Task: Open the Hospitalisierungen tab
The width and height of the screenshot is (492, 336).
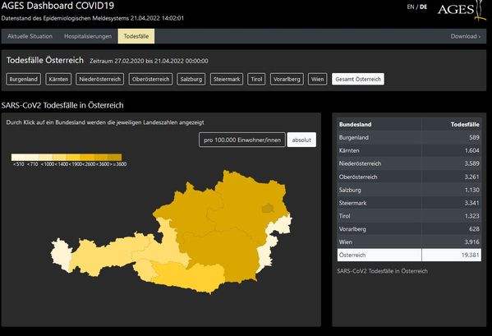Action: tap(88, 36)
